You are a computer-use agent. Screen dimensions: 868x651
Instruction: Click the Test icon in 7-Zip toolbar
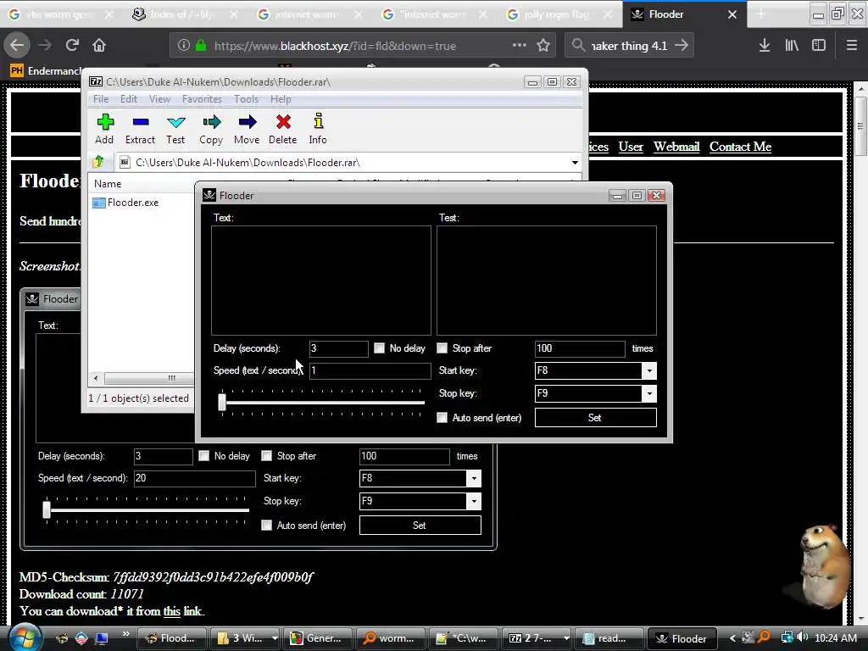[175, 129]
